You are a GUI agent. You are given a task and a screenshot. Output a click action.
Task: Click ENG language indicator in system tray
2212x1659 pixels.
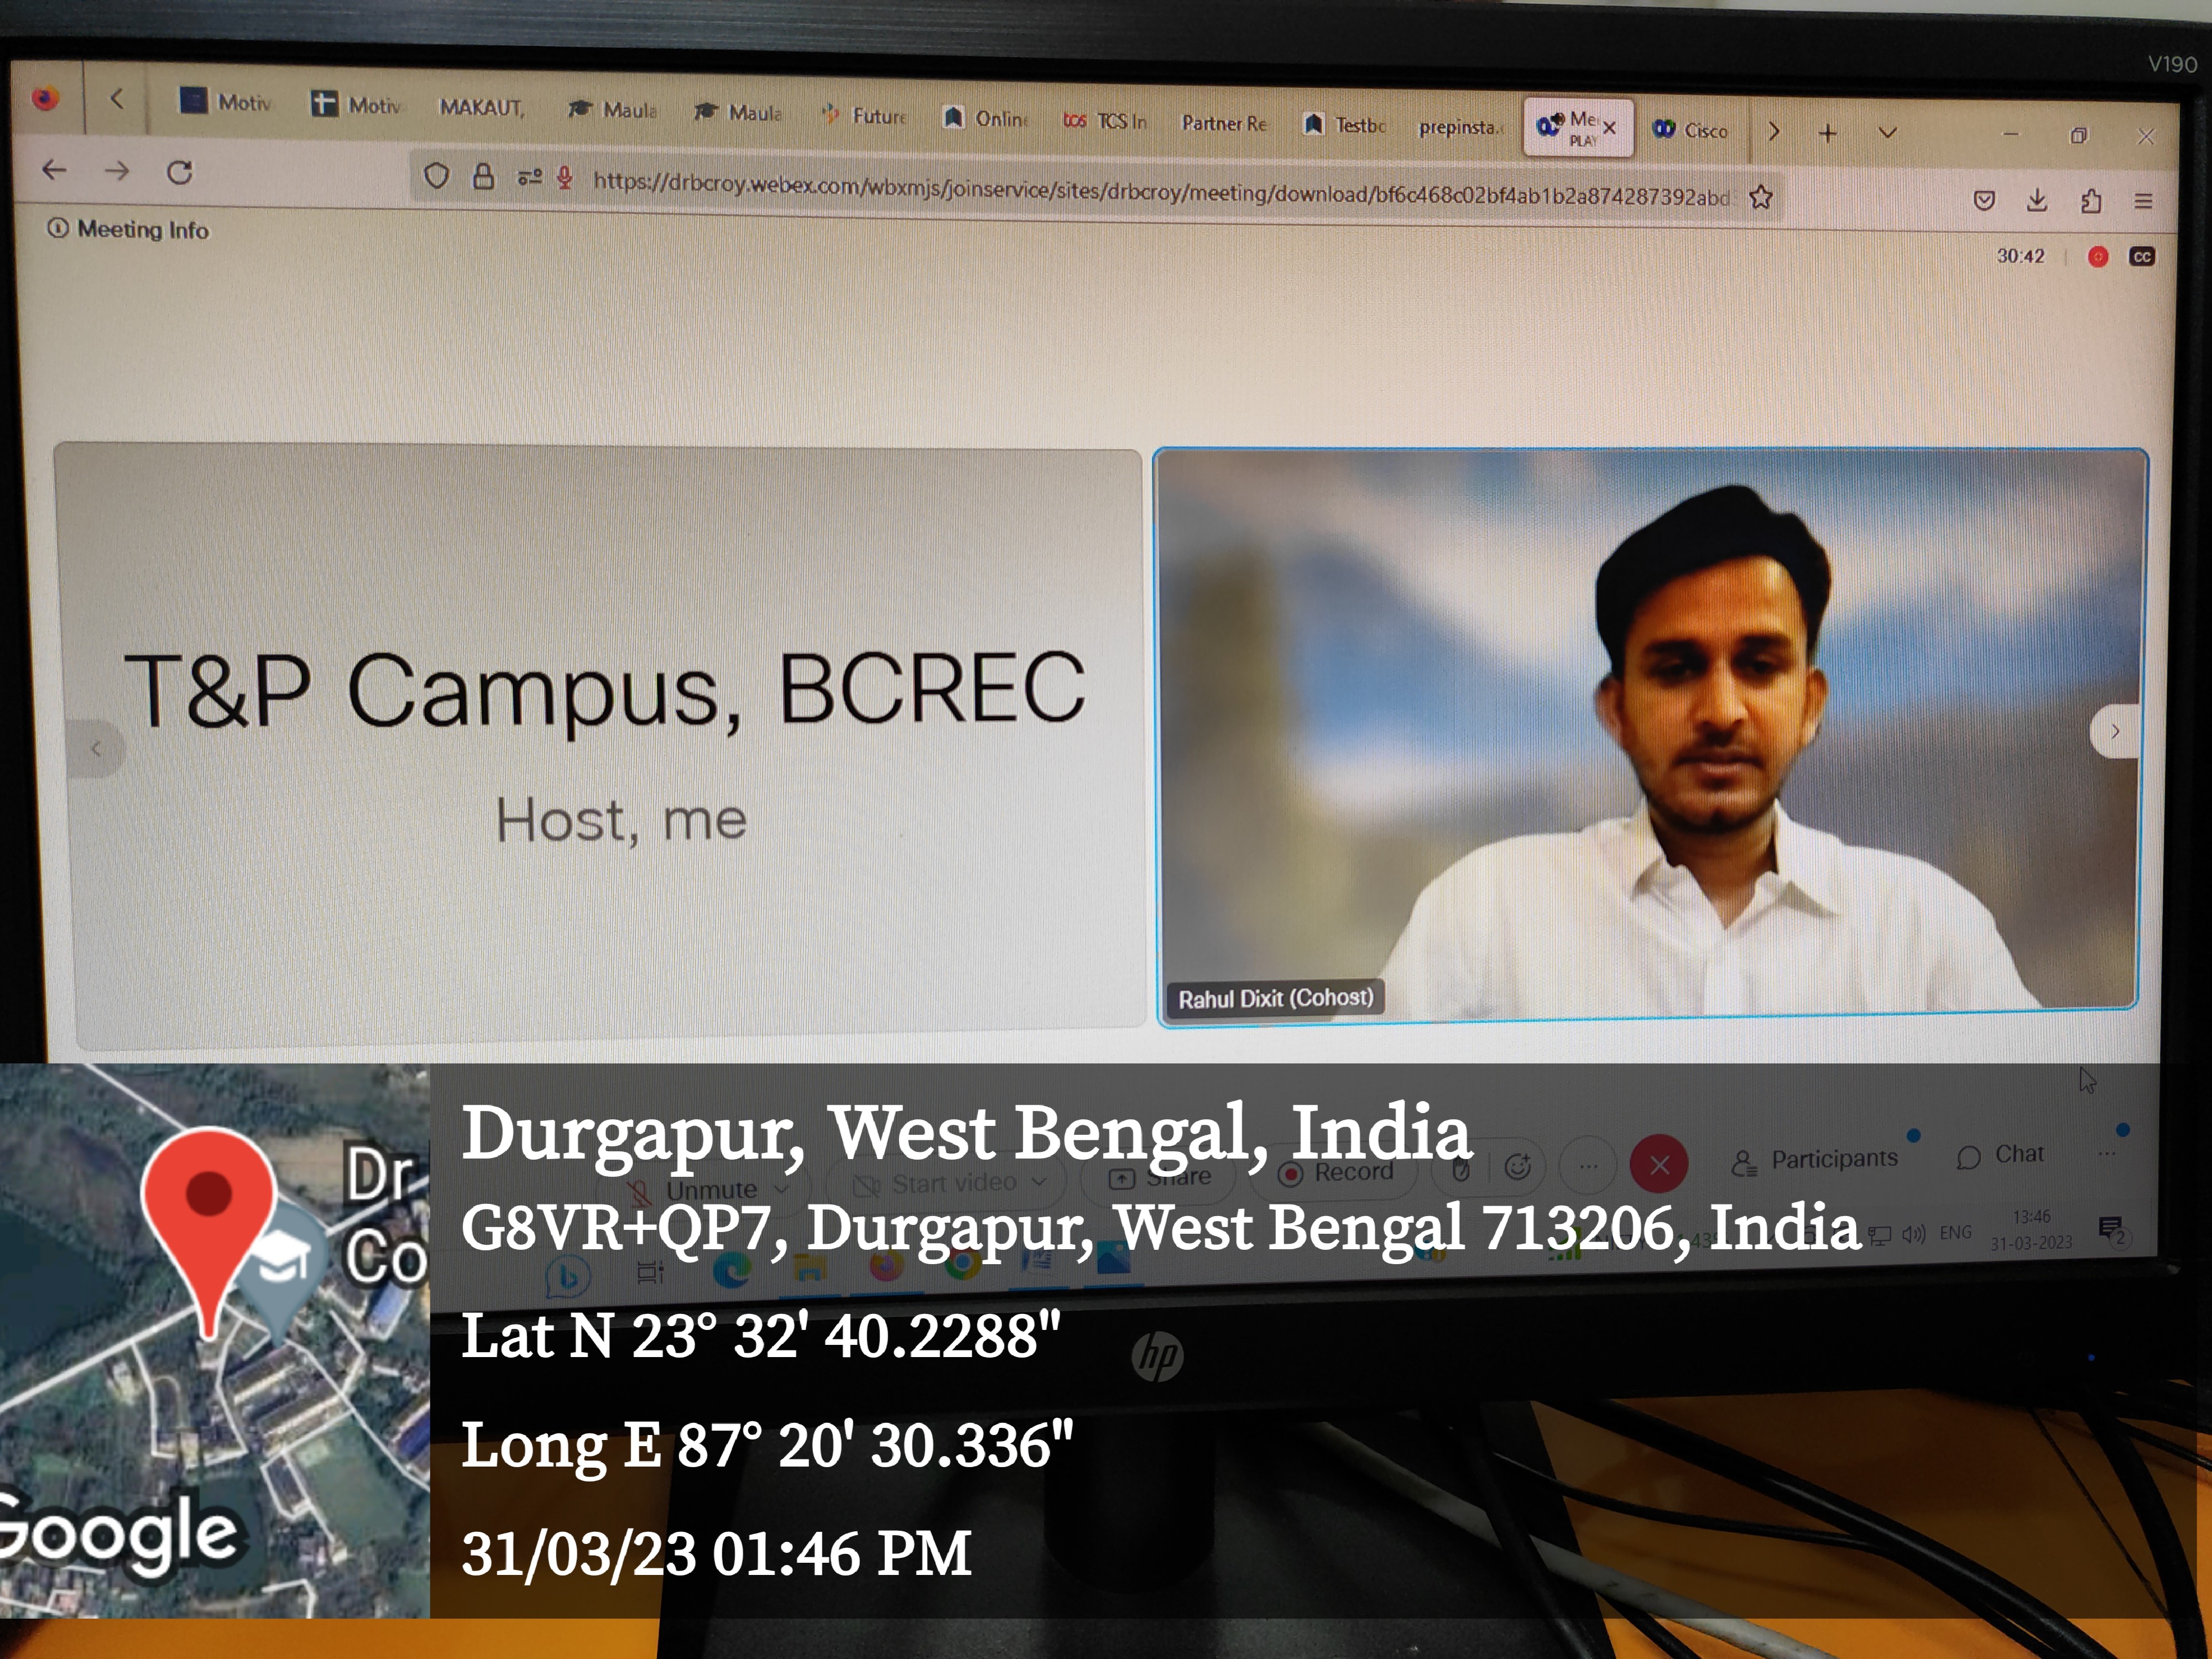pyautogui.click(x=1956, y=1233)
